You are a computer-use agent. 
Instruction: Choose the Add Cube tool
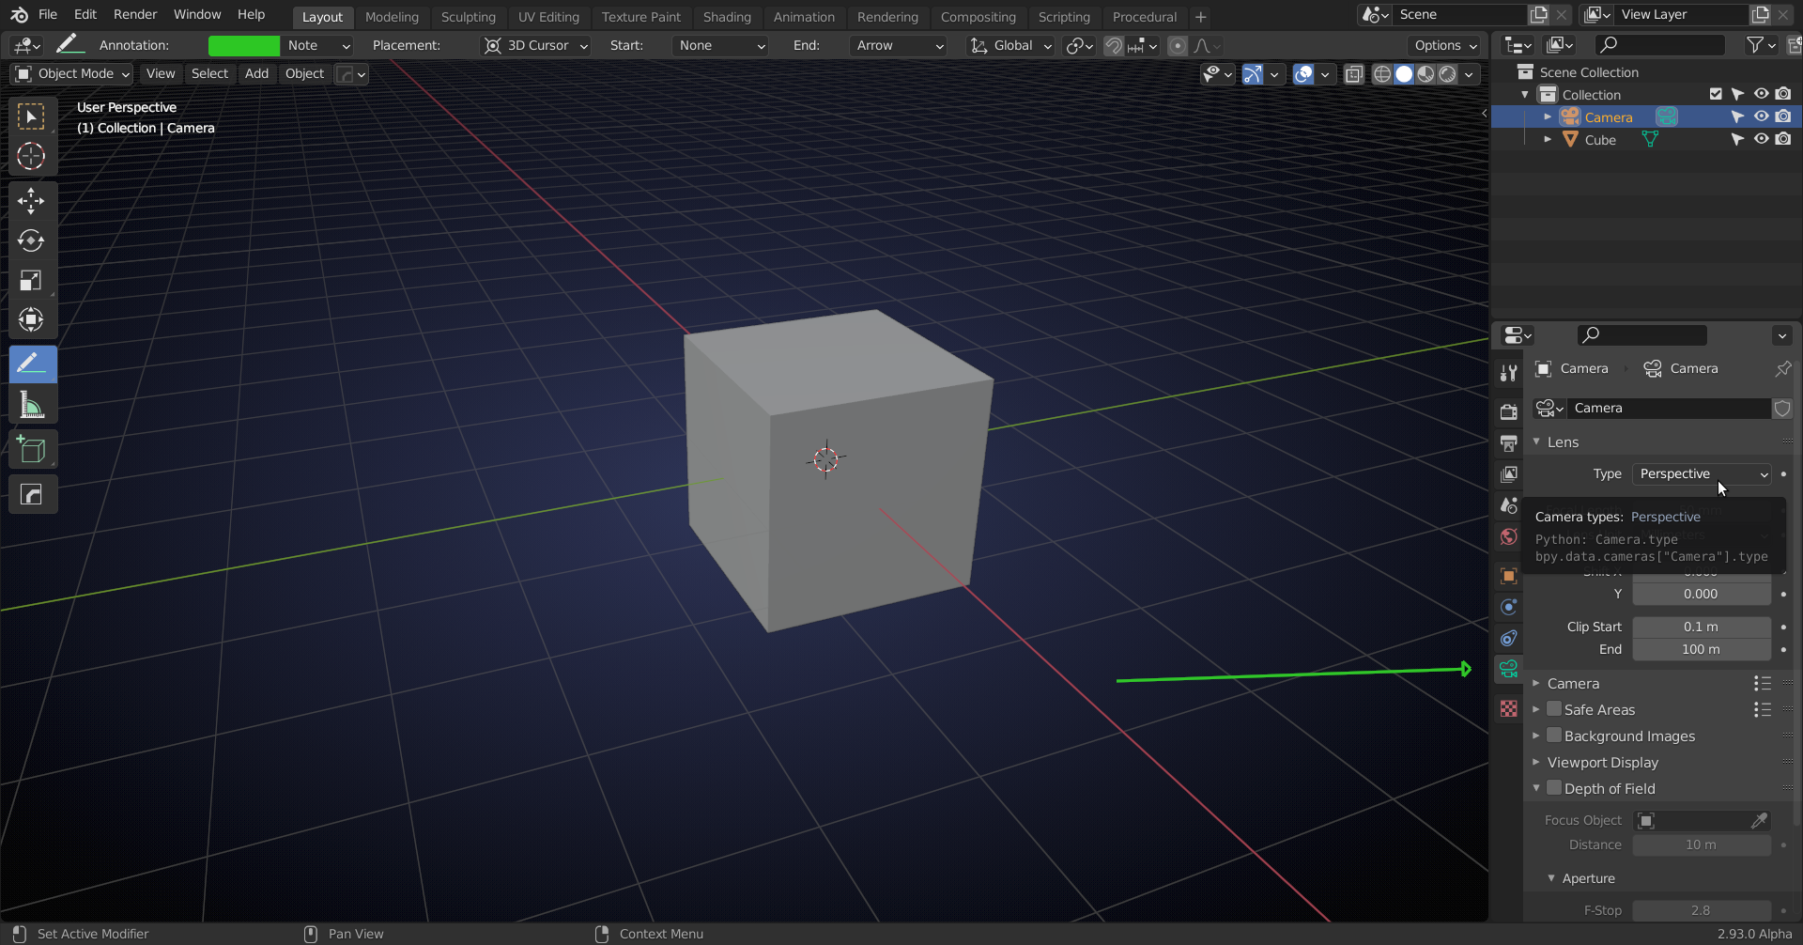[31, 450]
